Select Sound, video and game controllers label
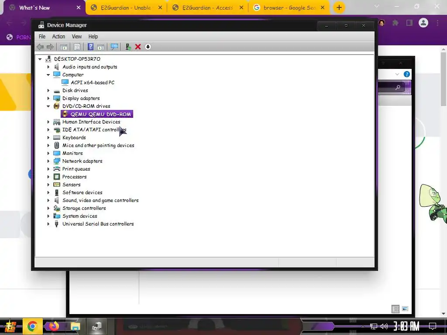This screenshot has width=447, height=335. [100, 200]
